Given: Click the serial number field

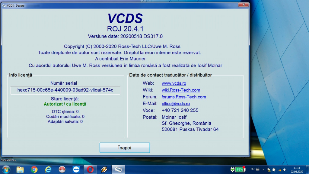Looking at the screenshot, I should click(x=65, y=90).
